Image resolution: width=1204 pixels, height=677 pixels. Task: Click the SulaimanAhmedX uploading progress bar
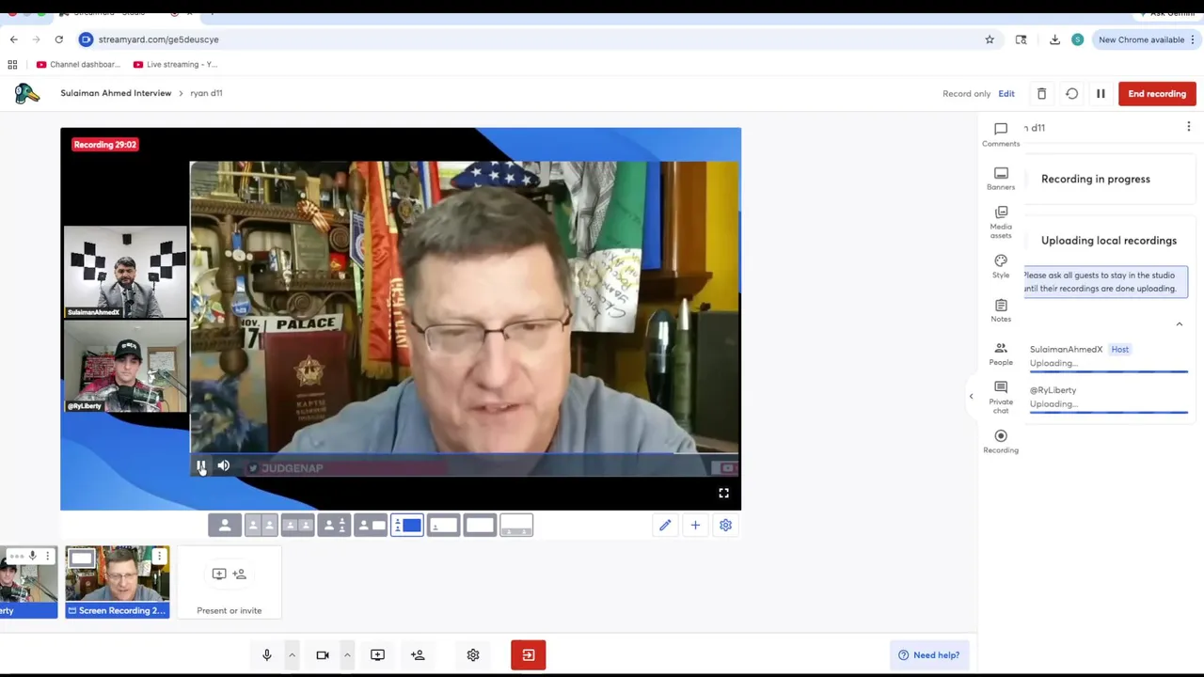pyautogui.click(x=1109, y=372)
